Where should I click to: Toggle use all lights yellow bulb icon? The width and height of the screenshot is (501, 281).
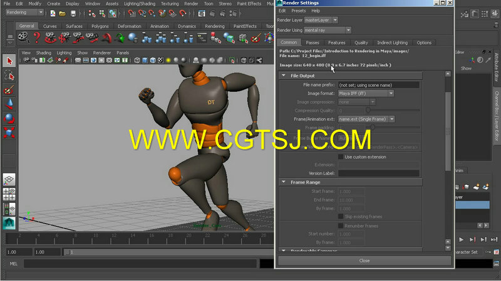tap(168, 60)
